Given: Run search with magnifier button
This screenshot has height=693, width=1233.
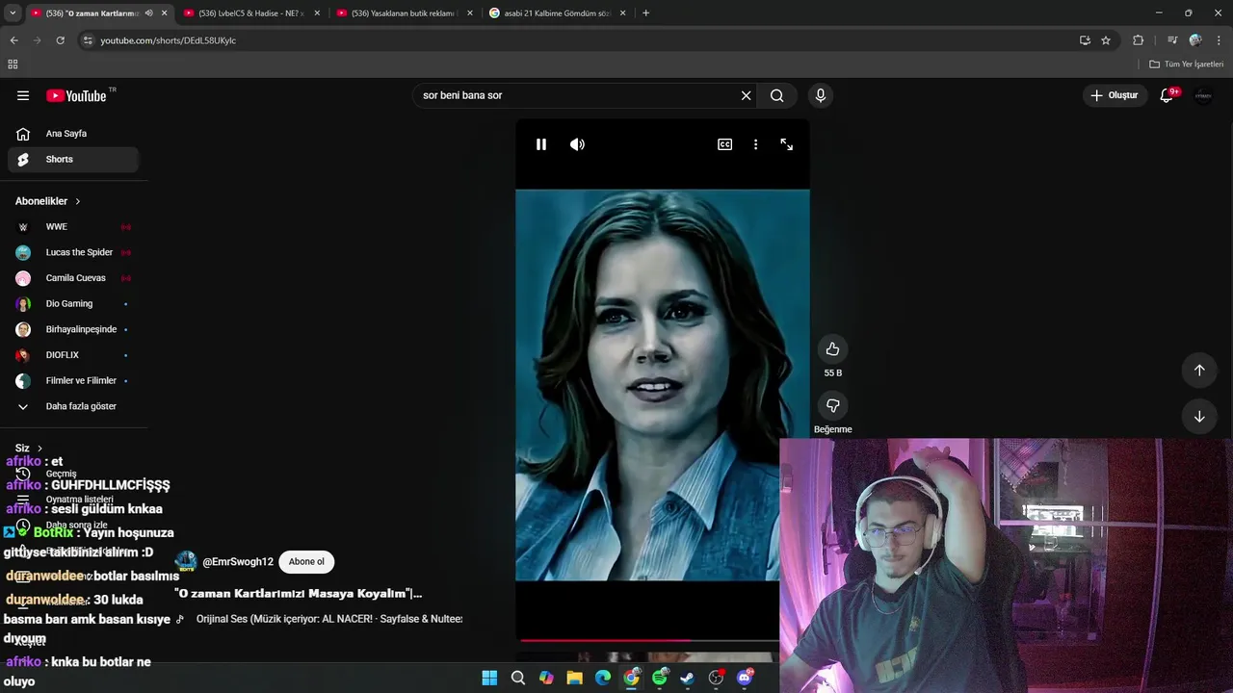Looking at the screenshot, I should 776,95.
